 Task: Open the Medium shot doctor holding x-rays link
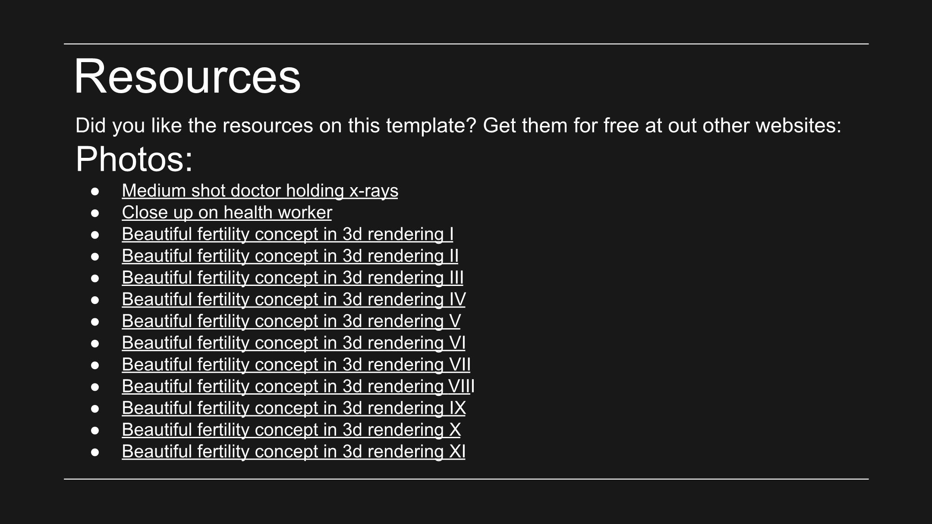click(260, 191)
